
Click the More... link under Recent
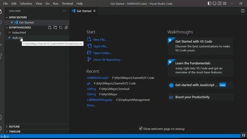91,105
